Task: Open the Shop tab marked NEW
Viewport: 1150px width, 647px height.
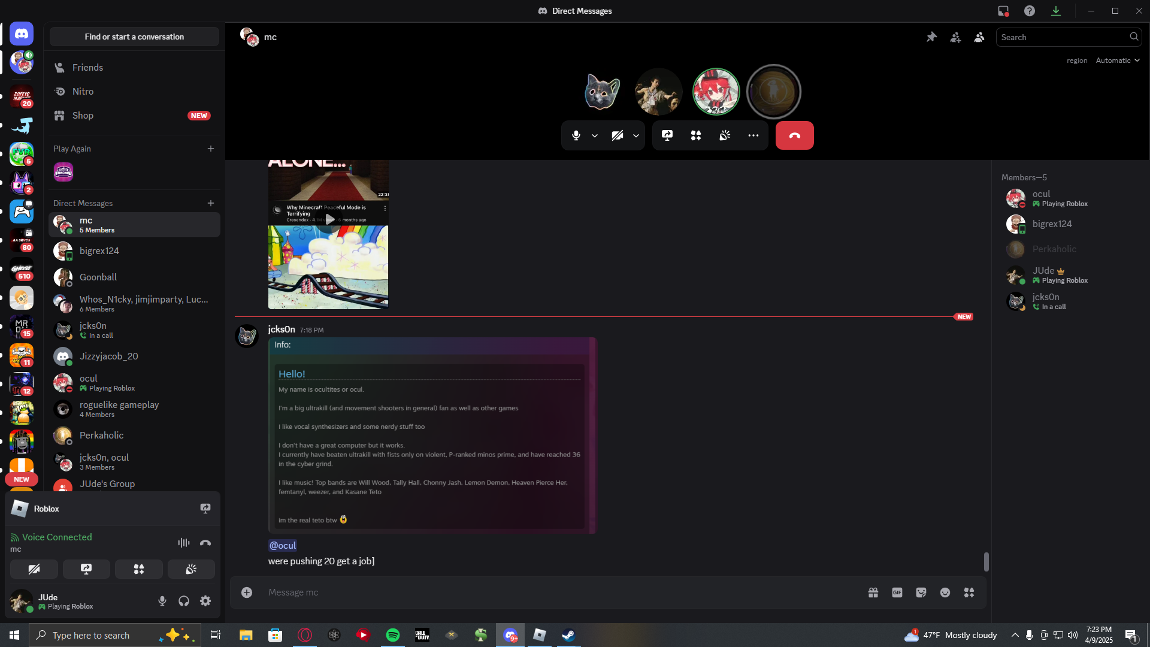Action: 134,116
